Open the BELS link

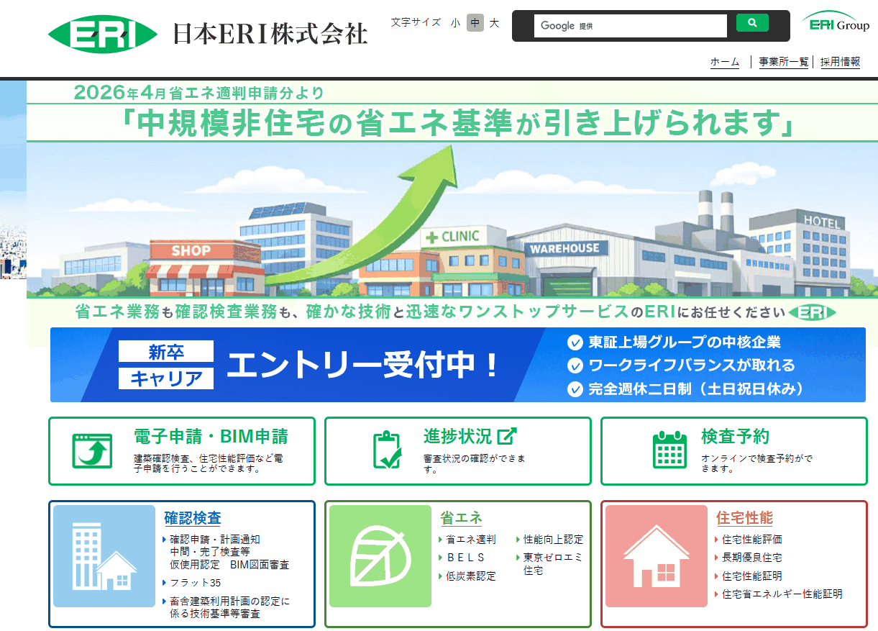click(x=466, y=558)
